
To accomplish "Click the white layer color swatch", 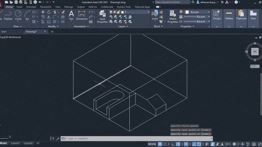I will (x=122, y=12).
